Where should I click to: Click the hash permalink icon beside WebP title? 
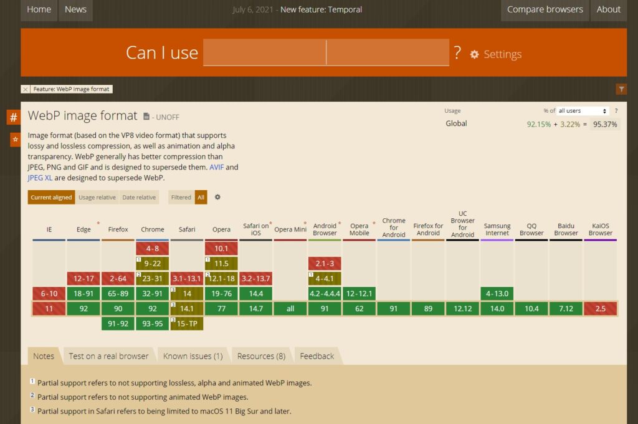(14, 117)
